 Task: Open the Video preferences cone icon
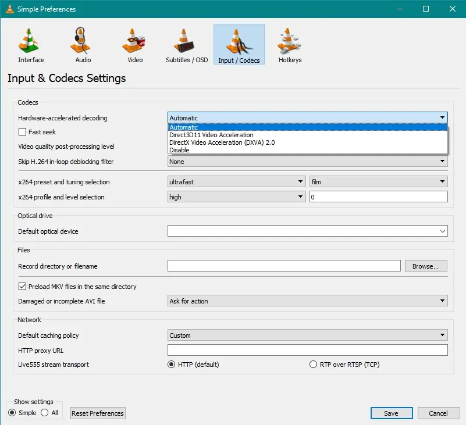click(133, 41)
